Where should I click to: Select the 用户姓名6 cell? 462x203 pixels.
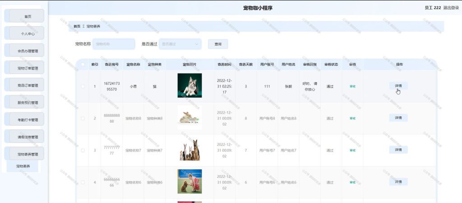[288, 183]
